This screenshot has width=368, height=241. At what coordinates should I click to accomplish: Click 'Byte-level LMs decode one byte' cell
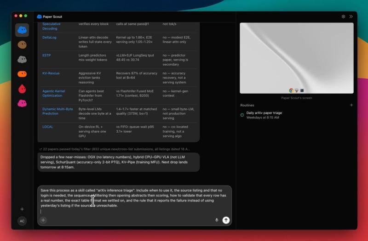(95, 113)
